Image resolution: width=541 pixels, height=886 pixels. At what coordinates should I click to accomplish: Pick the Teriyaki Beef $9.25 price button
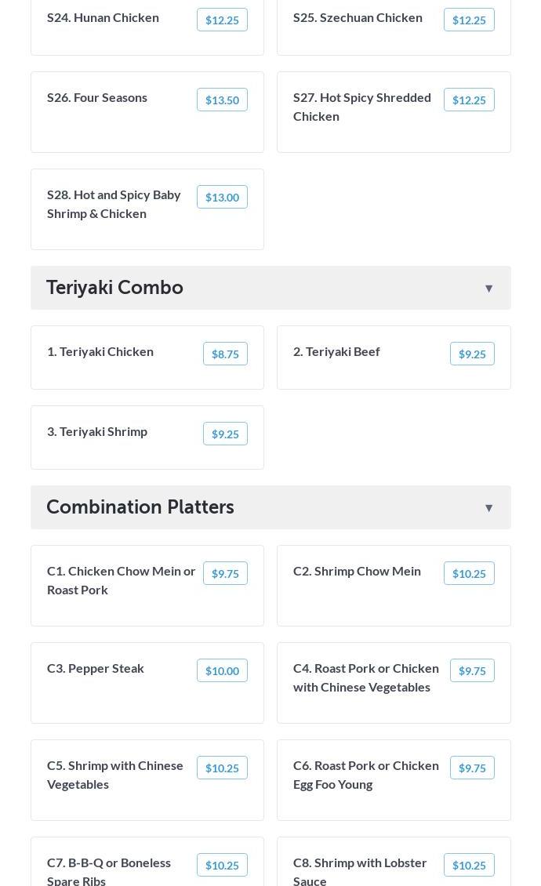pos(472,354)
